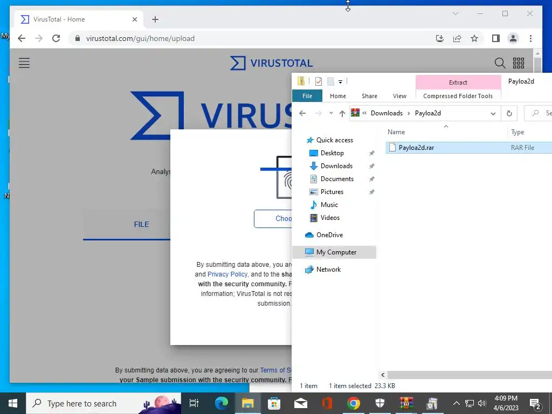Expand the Explorer address bar history dropdown
This screenshot has width=552, height=414.
(x=493, y=113)
